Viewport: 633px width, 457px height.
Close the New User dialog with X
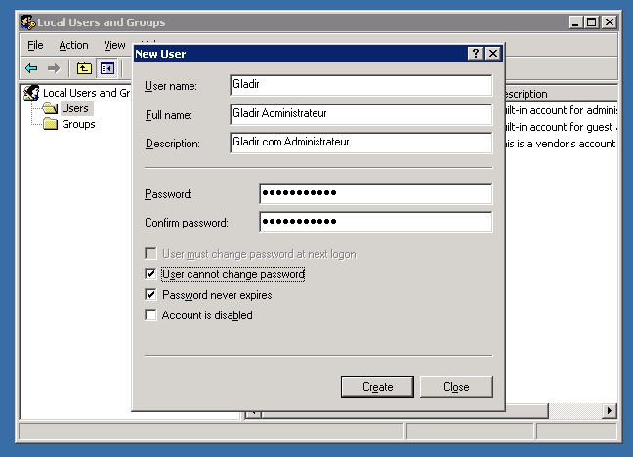[493, 54]
